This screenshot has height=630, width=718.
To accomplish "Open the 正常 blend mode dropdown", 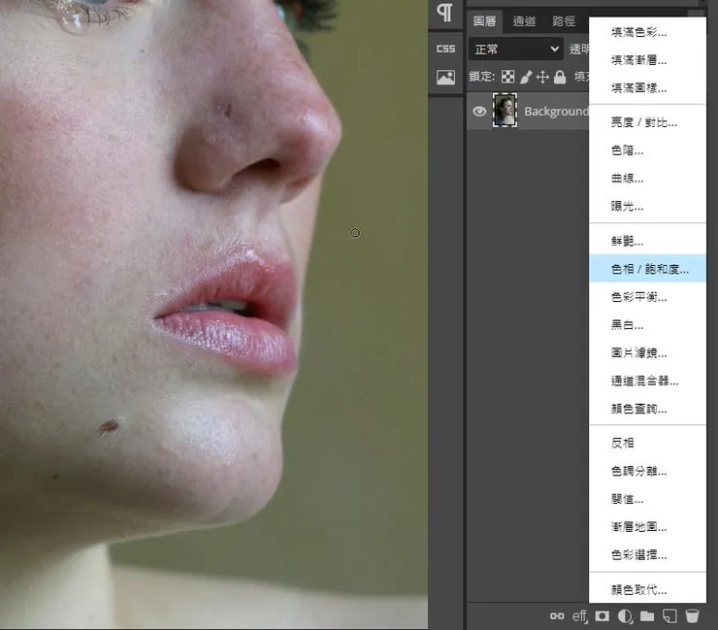I will coord(515,50).
